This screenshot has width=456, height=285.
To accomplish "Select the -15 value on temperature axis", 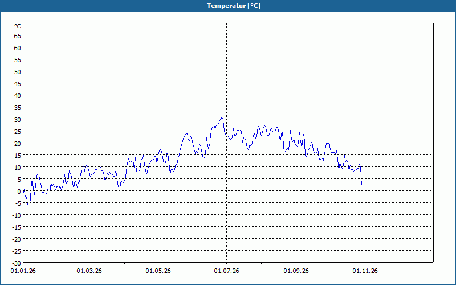I will [x=17, y=227].
